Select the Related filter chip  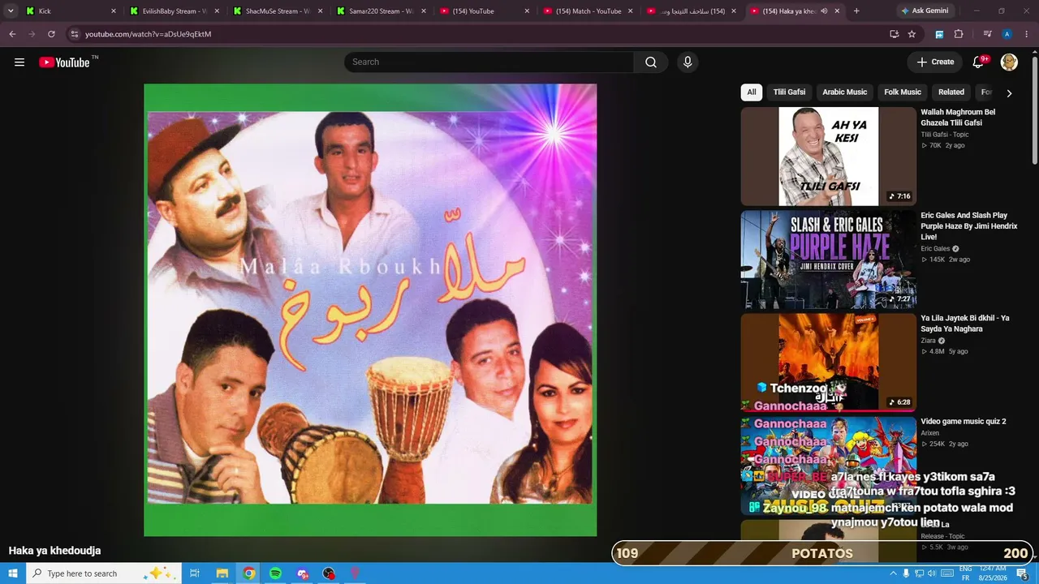click(951, 92)
